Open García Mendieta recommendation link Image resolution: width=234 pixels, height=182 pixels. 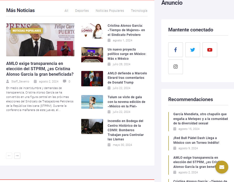point(200,119)
